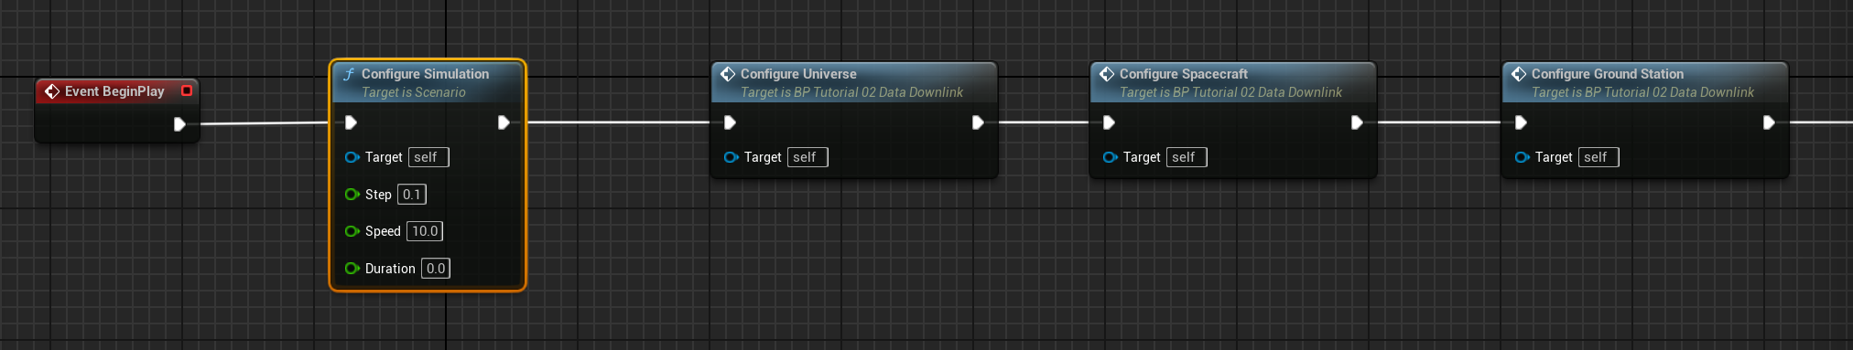Click Target pin on Configure Spacecraft node
Viewport: 1853px width, 350px height.
click(1111, 157)
